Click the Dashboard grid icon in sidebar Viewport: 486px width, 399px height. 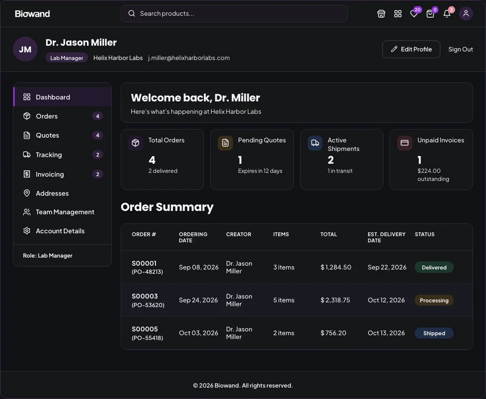[x=27, y=97]
